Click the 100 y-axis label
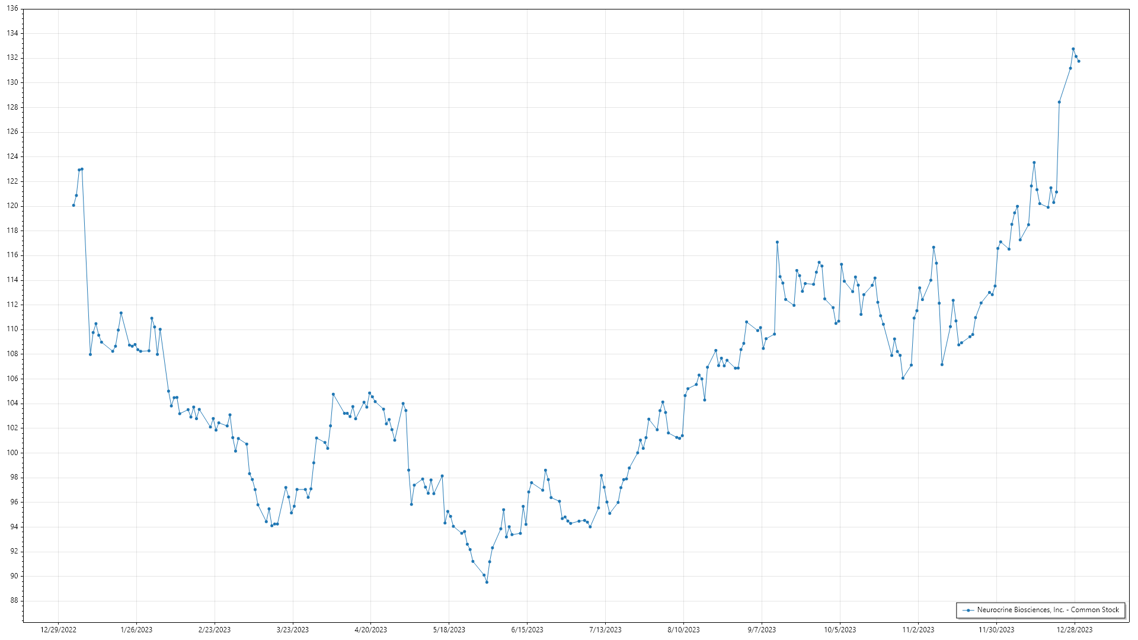The width and height of the screenshot is (1138, 640). pyautogui.click(x=12, y=453)
